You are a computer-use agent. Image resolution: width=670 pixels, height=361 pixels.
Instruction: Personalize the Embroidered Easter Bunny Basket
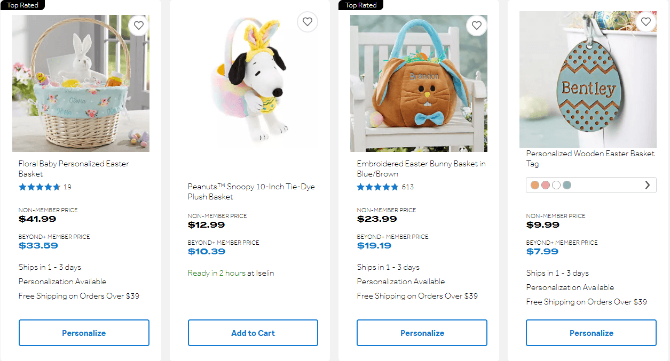[422, 332]
